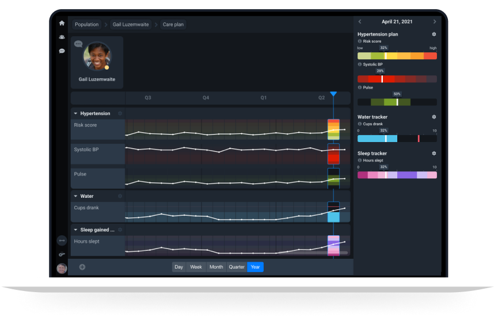This screenshot has height=318, width=494.
Task: Click the Hypertension plan heading
Action: coord(378,35)
